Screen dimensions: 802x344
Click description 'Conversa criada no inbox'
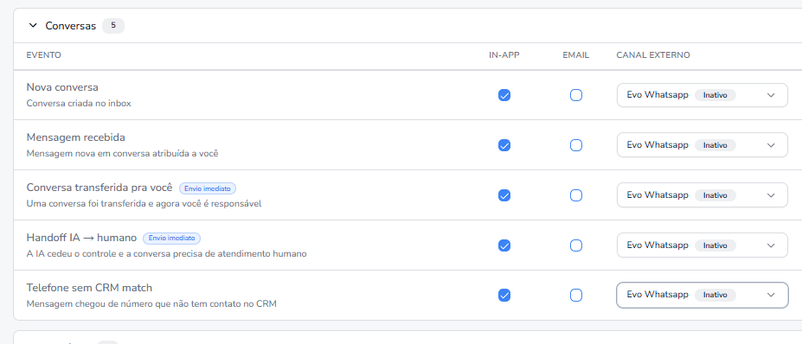(79, 103)
